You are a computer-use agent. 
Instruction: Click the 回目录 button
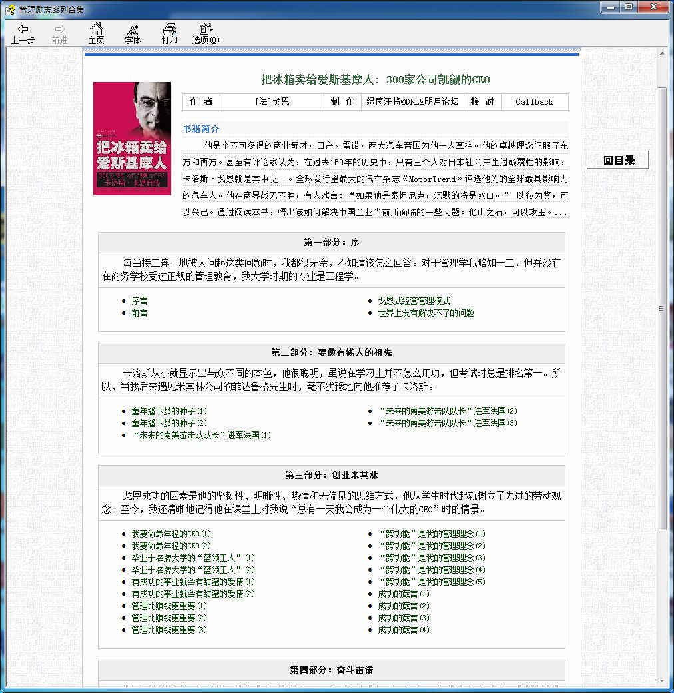(618, 160)
